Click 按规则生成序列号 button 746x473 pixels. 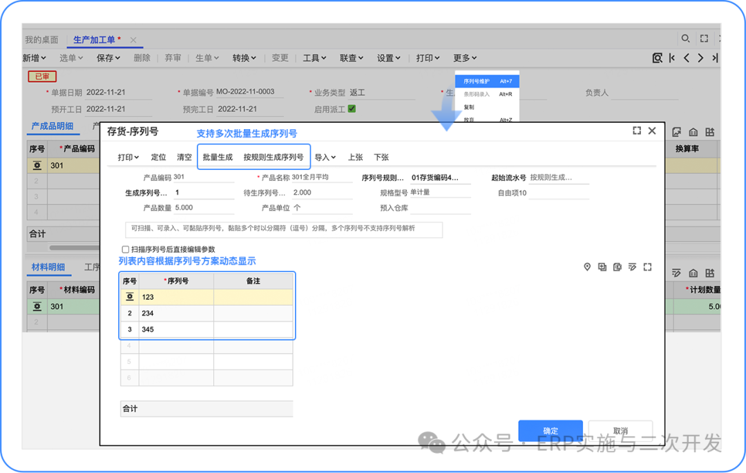273,157
